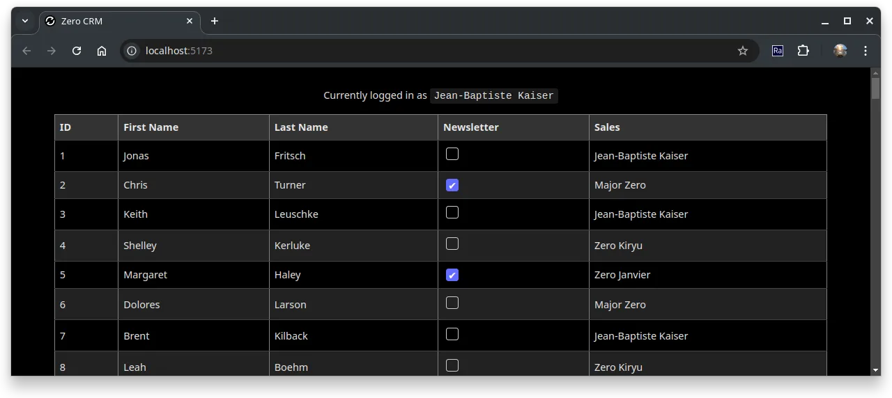Open the Extensions puzzle icon

coord(803,51)
